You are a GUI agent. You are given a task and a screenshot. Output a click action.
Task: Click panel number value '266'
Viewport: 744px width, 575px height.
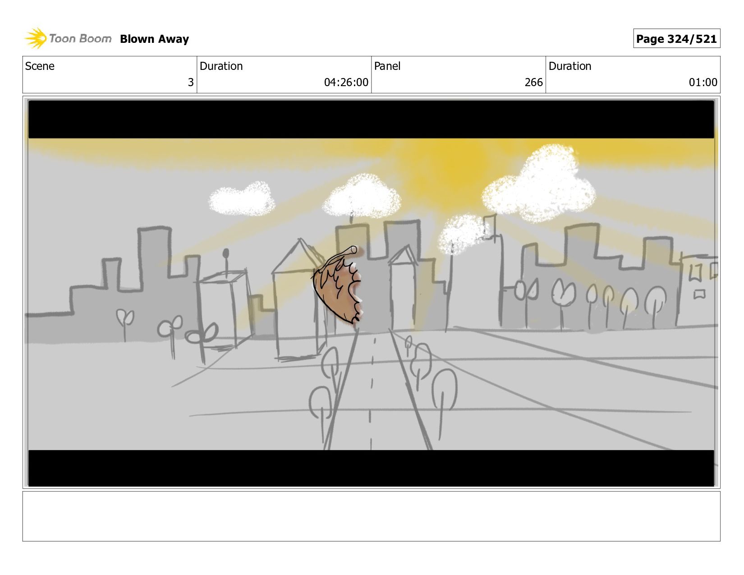[533, 83]
